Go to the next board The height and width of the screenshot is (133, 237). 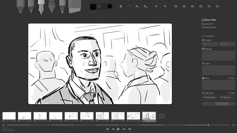point(124,129)
